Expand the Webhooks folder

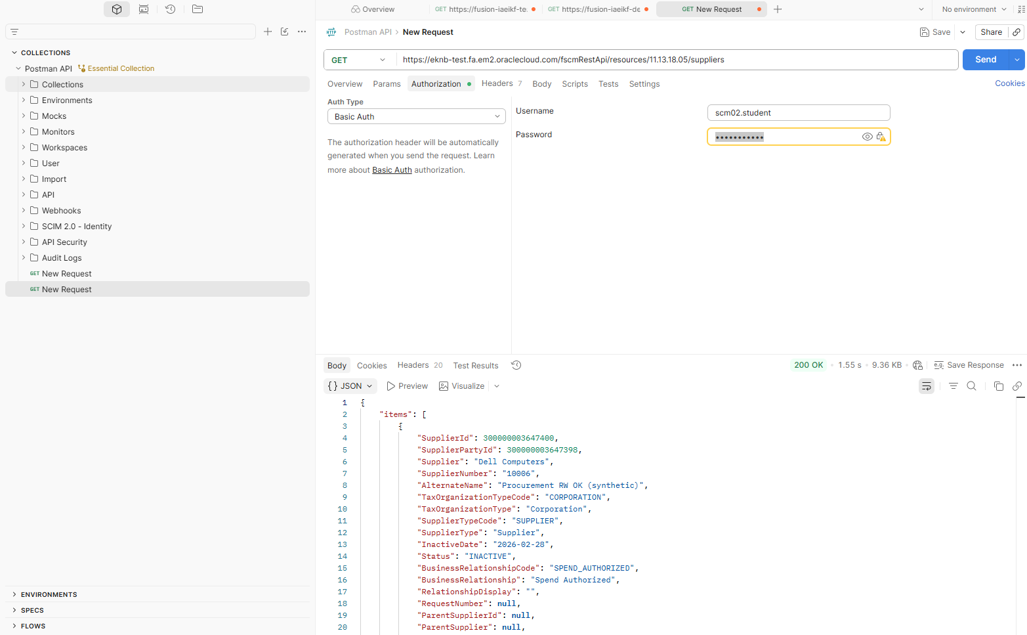click(24, 210)
